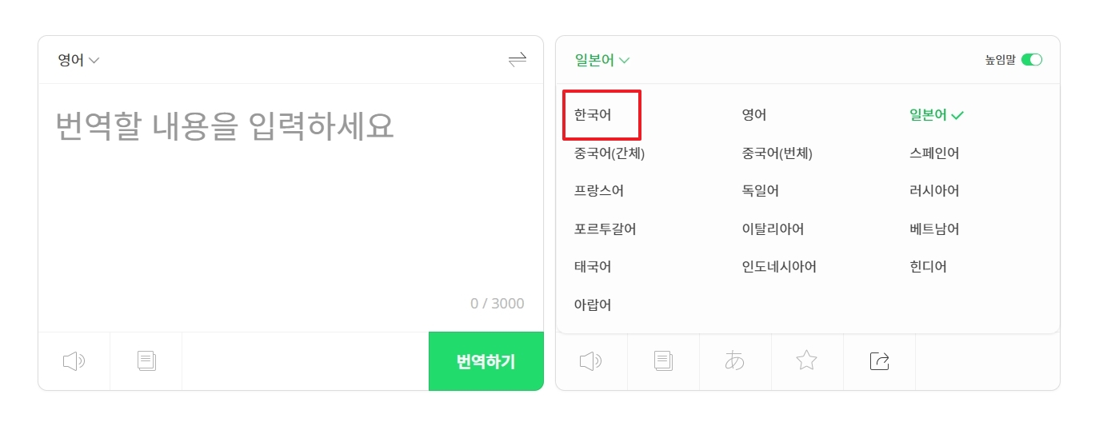The height and width of the screenshot is (422, 1095).
Task: Save translation with the star icon
Action: (807, 361)
